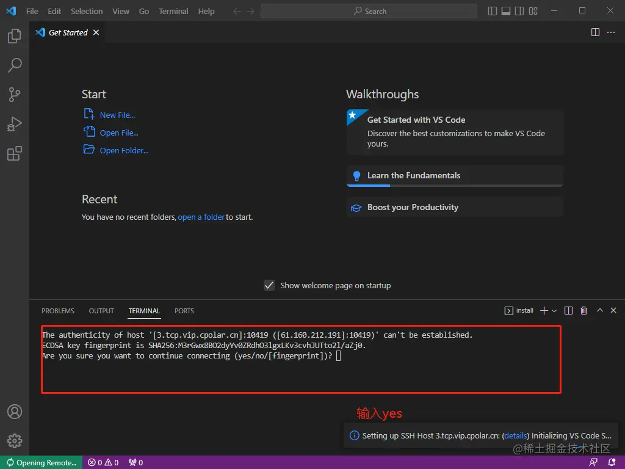Create a new terminal with plus icon
The width and height of the screenshot is (625, 469).
coord(544,311)
